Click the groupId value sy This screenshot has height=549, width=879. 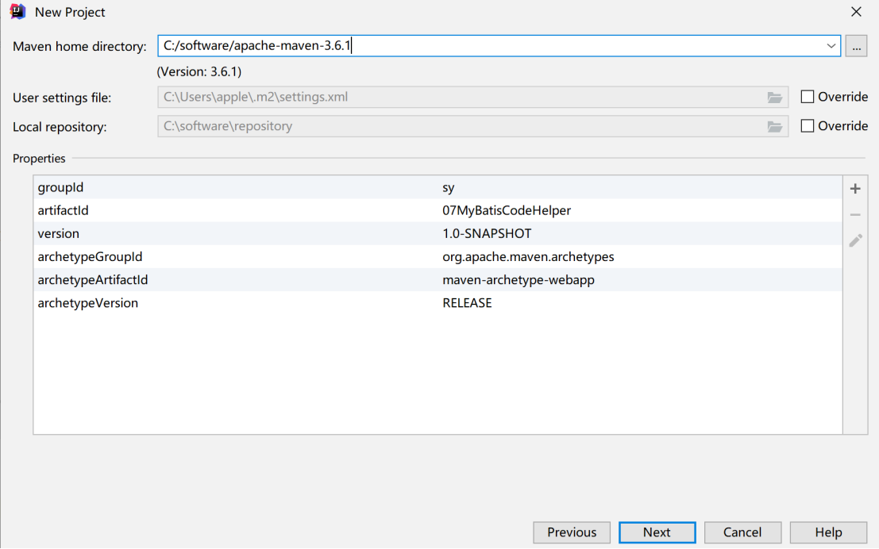pyautogui.click(x=449, y=188)
